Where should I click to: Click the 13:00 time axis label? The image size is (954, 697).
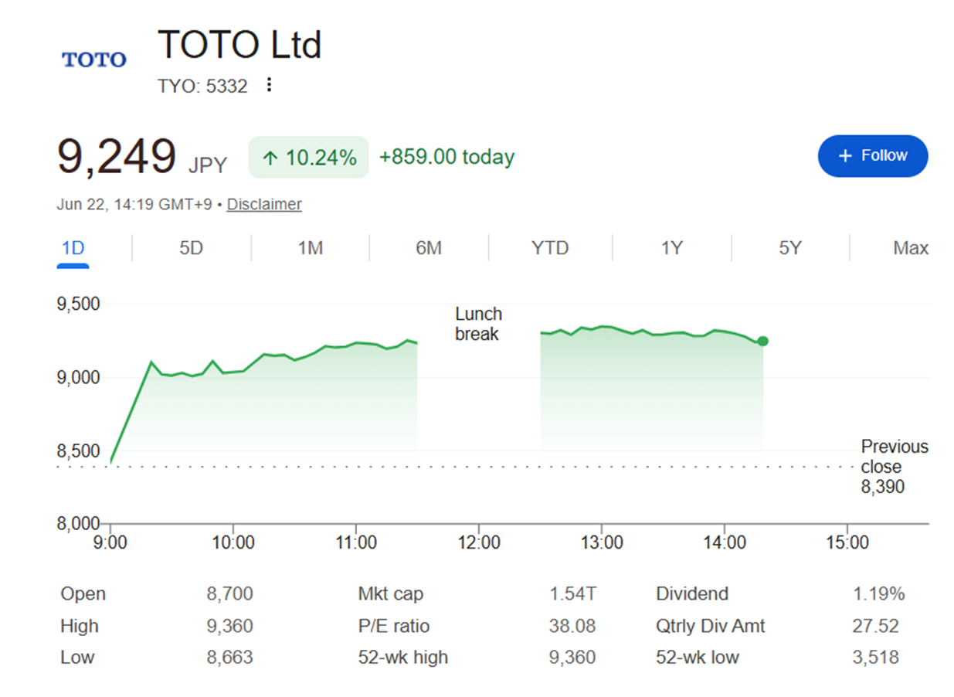point(602,542)
